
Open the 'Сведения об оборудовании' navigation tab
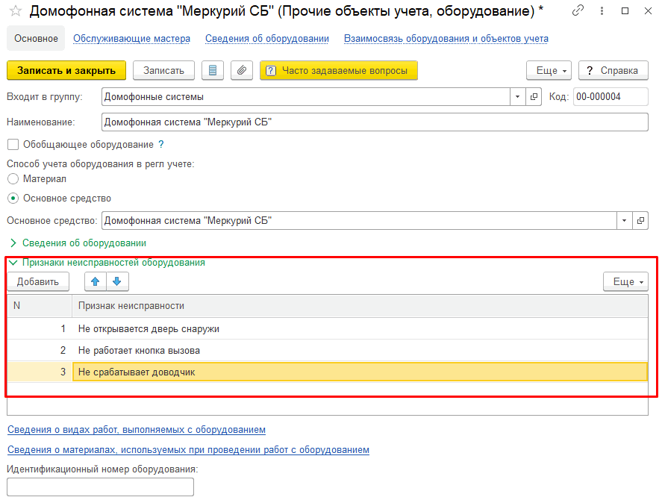pyautogui.click(x=267, y=38)
